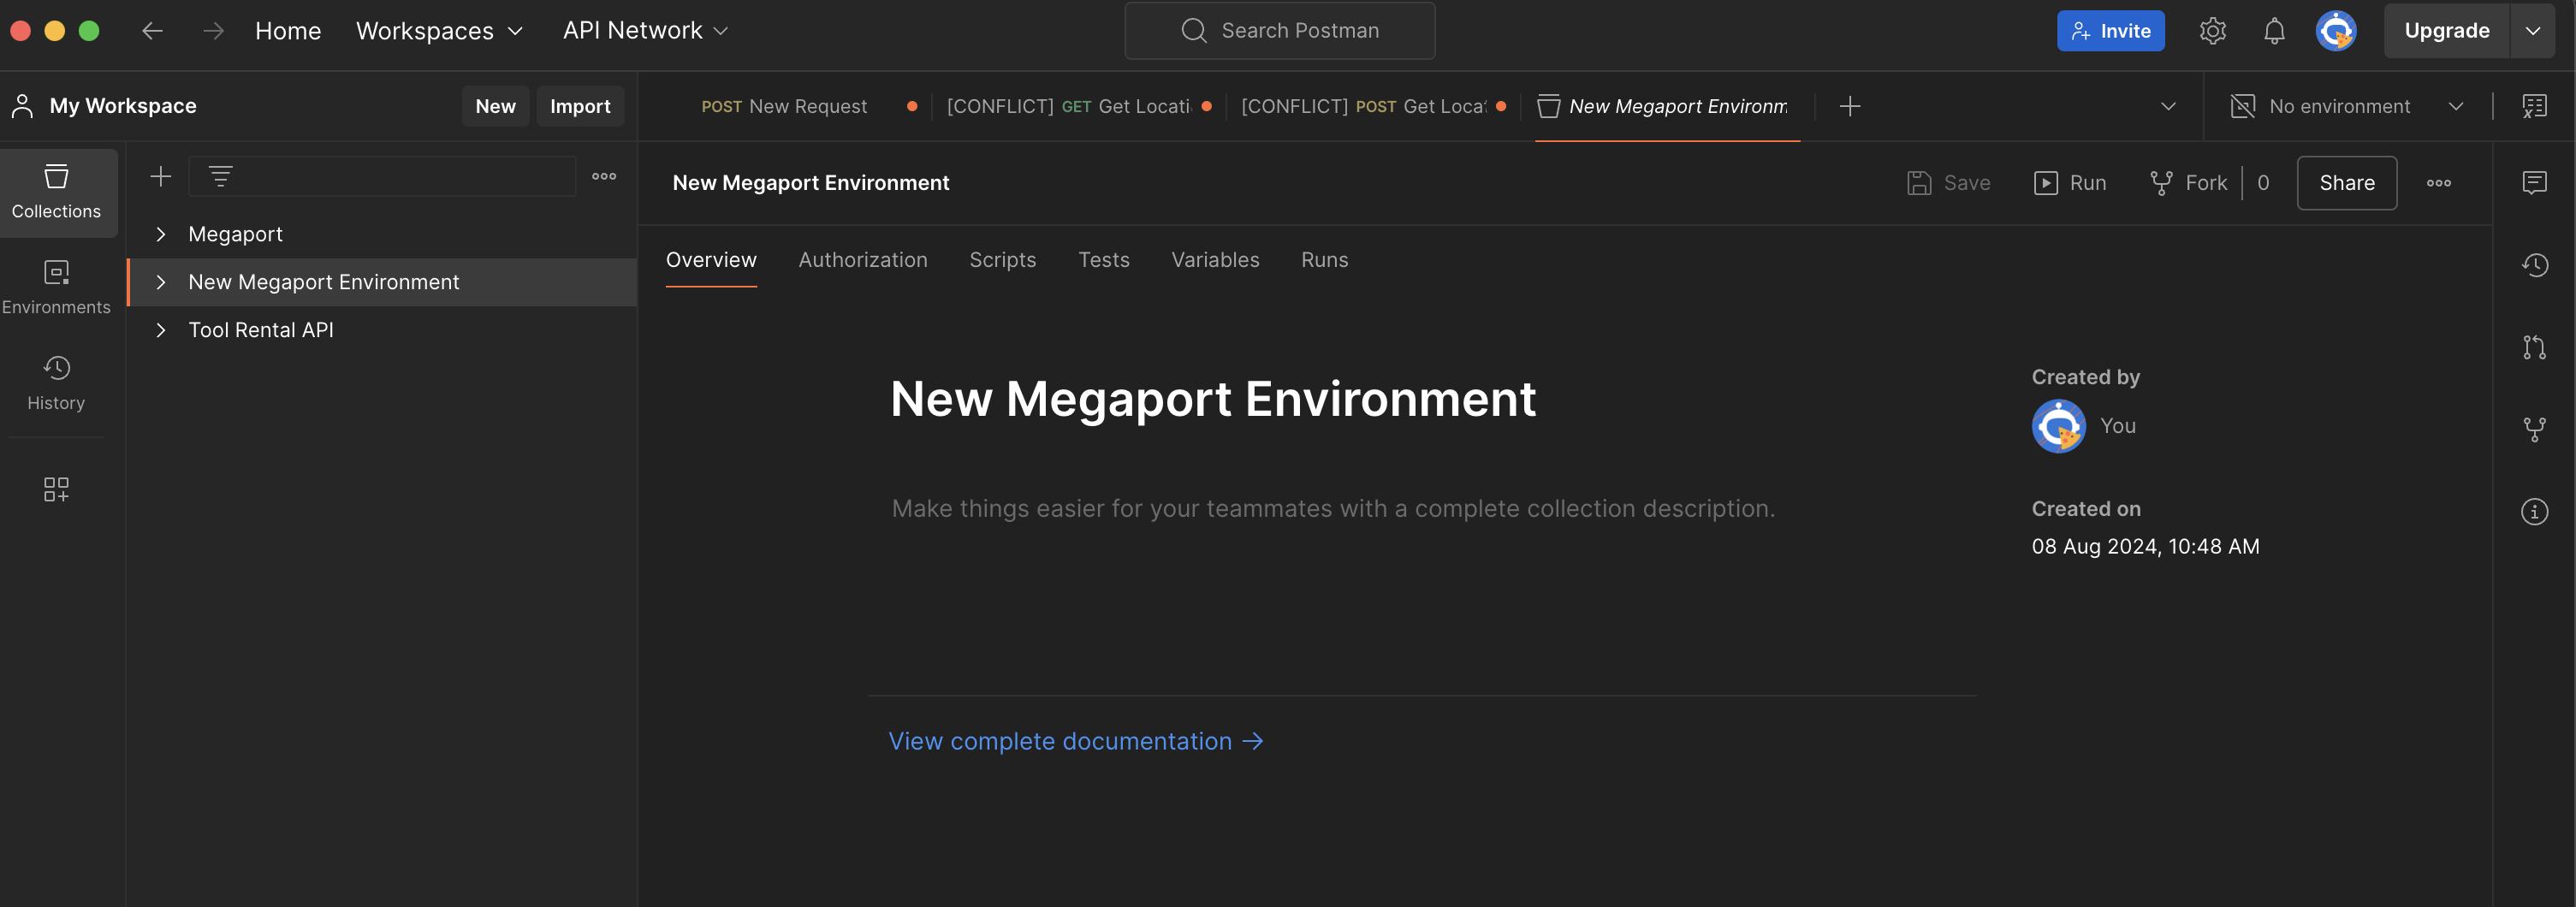Open Upgrade dropdown arrow

(x=2533, y=31)
